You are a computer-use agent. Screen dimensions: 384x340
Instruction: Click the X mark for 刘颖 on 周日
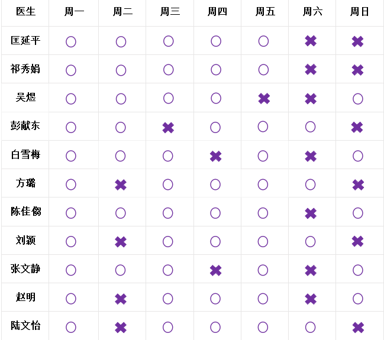coord(357,241)
